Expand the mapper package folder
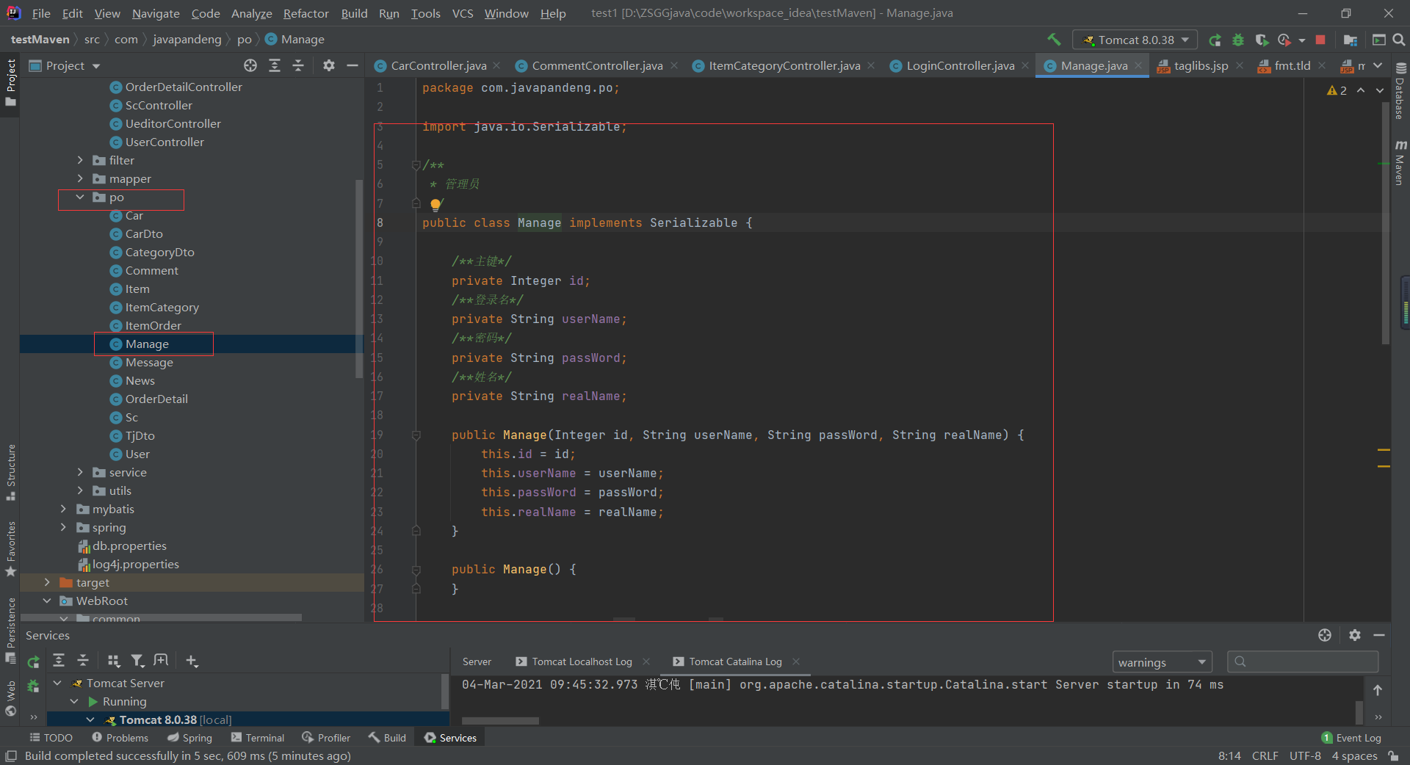Screen dimensions: 1410x765 80,178
